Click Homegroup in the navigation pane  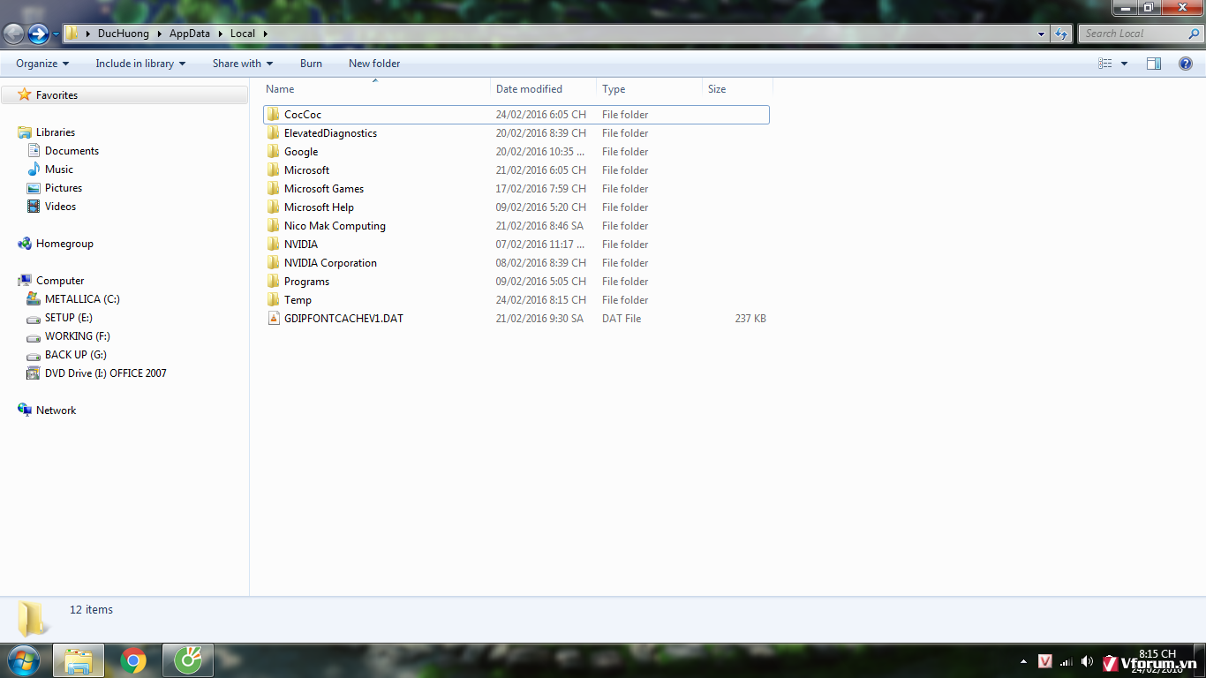(64, 244)
